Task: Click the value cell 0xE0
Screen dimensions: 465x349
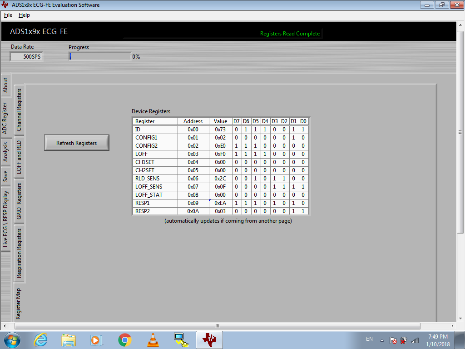Action: tap(220, 146)
